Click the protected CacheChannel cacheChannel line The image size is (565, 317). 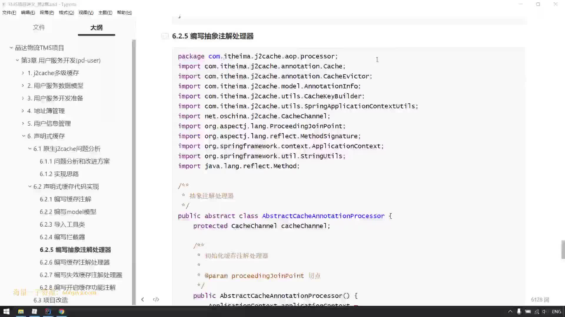pyautogui.click(x=262, y=226)
